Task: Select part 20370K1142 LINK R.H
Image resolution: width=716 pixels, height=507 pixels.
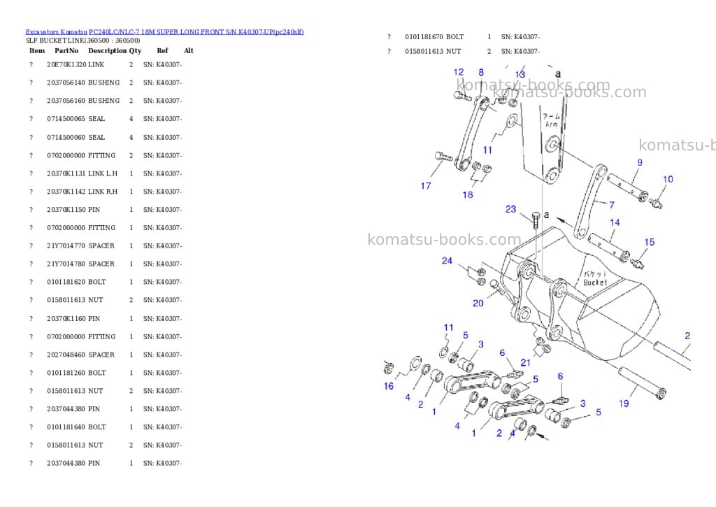Action: click(83, 192)
